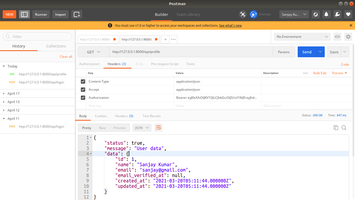The image size is (355, 200).
Task: Open settings with the wrench icon
Action: [337, 14]
